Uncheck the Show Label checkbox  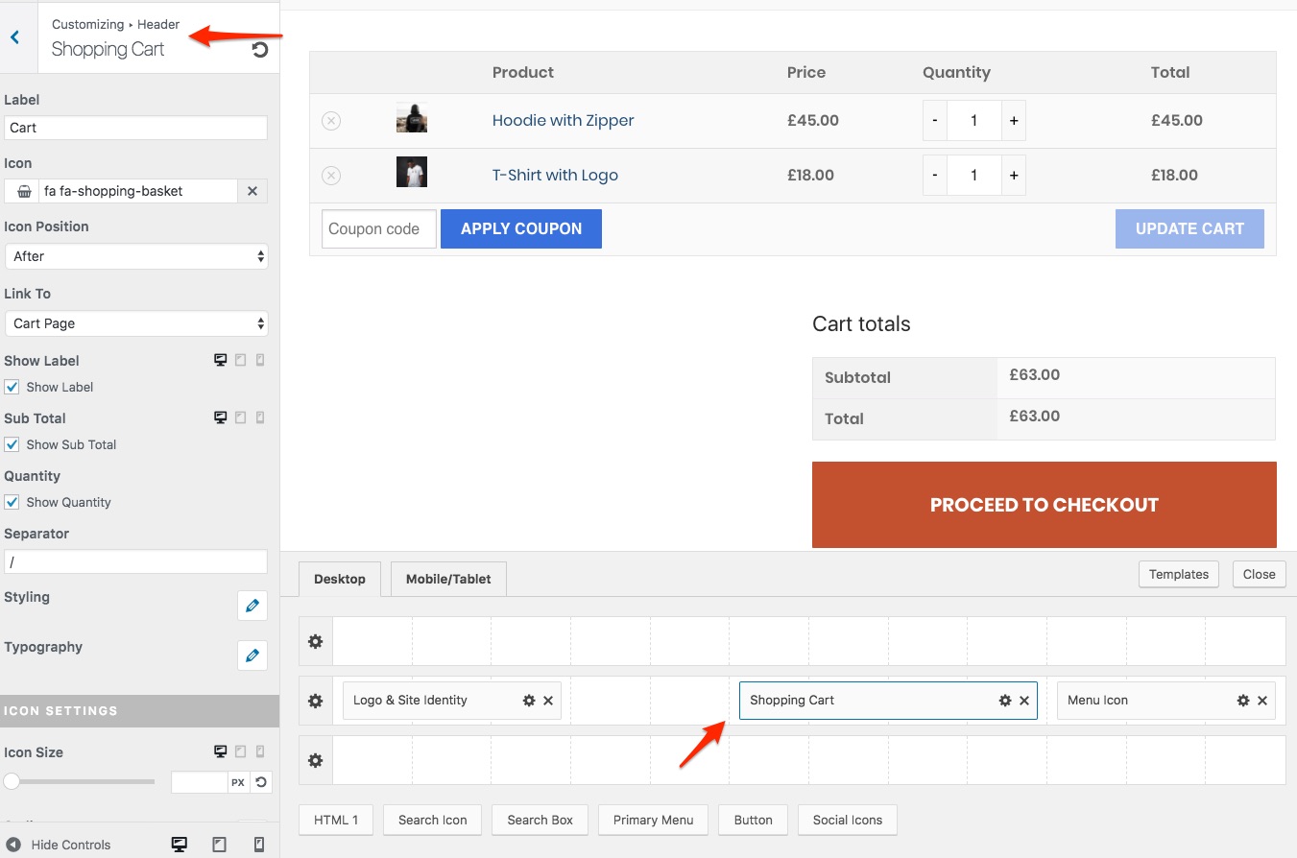(x=12, y=387)
